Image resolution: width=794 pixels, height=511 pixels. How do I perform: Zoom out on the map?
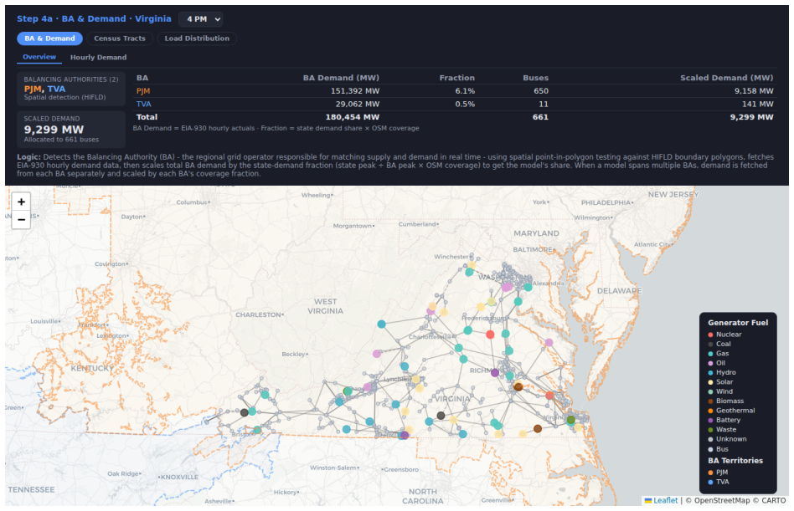(x=21, y=219)
